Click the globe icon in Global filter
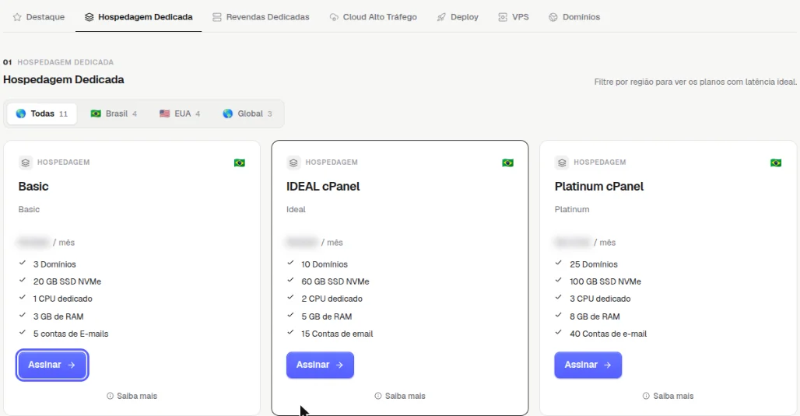Viewport: 800px width, 416px height. click(227, 114)
